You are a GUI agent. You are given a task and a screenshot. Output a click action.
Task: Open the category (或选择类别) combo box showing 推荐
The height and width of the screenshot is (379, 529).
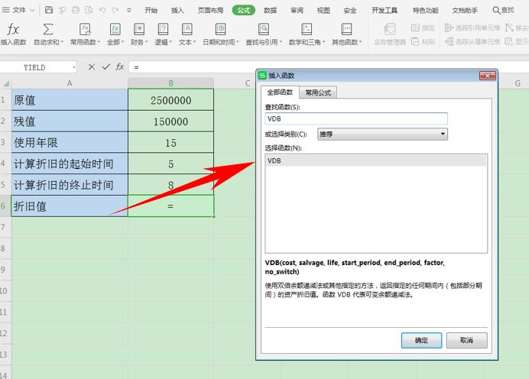[x=382, y=134]
